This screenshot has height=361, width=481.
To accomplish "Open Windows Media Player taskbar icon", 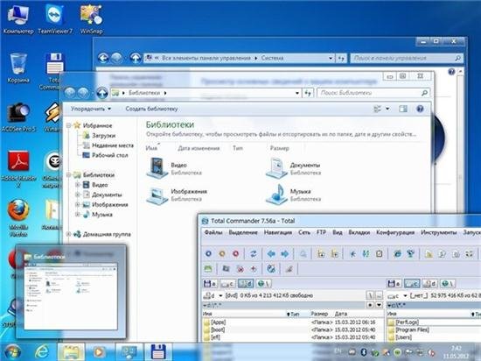I will (x=99, y=352).
